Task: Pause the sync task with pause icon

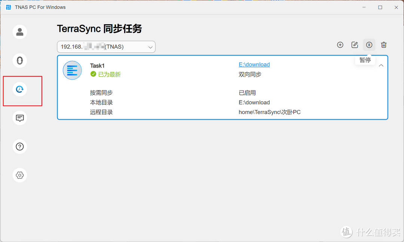Action: (369, 45)
